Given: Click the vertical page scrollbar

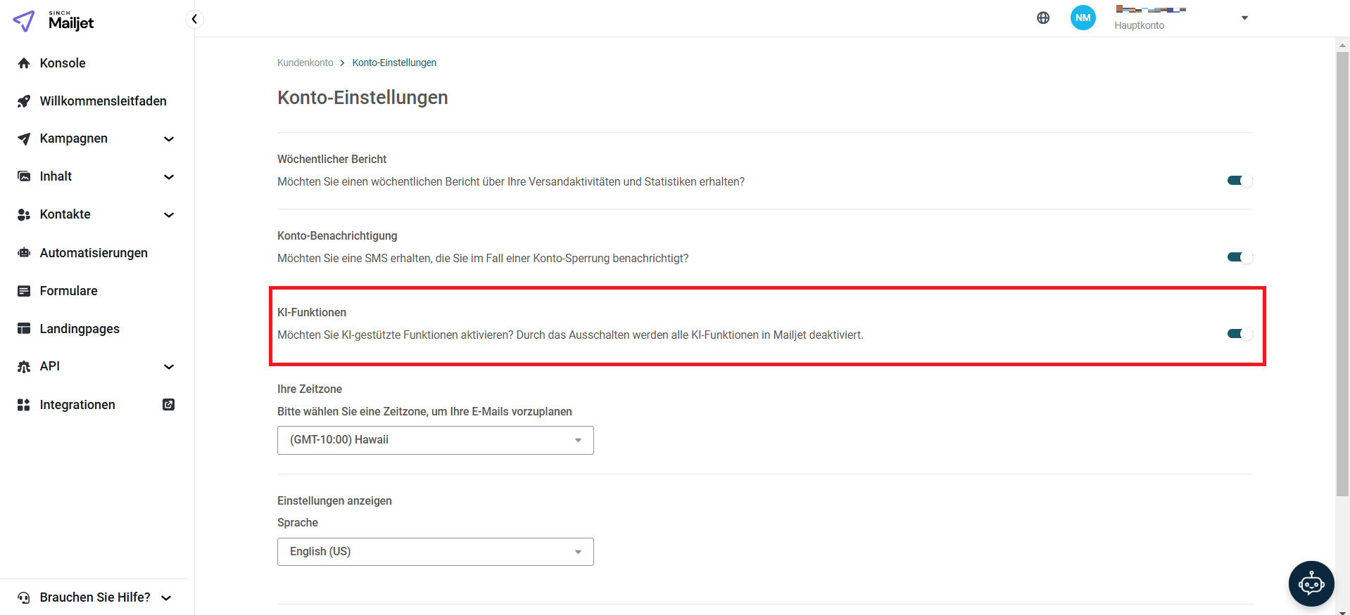Looking at the screenshot, I should pos(1342,274).
